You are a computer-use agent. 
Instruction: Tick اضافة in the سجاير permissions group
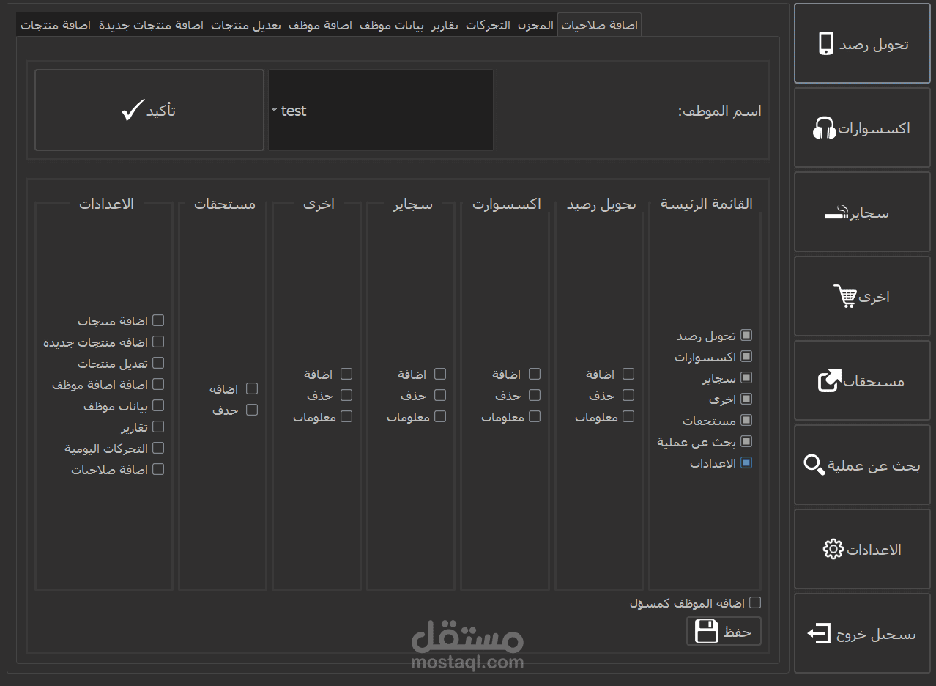coord(440,374)
